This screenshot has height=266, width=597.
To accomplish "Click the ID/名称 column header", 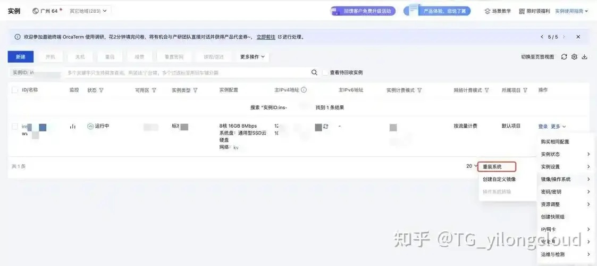I will pos(30,90).
